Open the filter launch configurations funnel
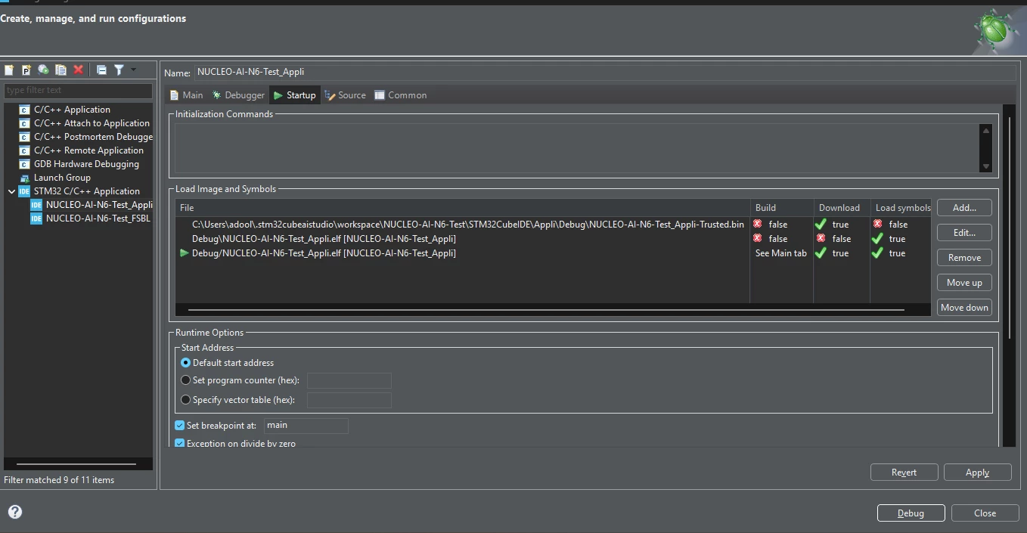 pos(119,70)
